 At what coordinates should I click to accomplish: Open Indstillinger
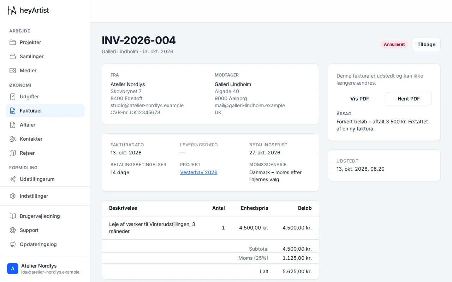[45, 196]
